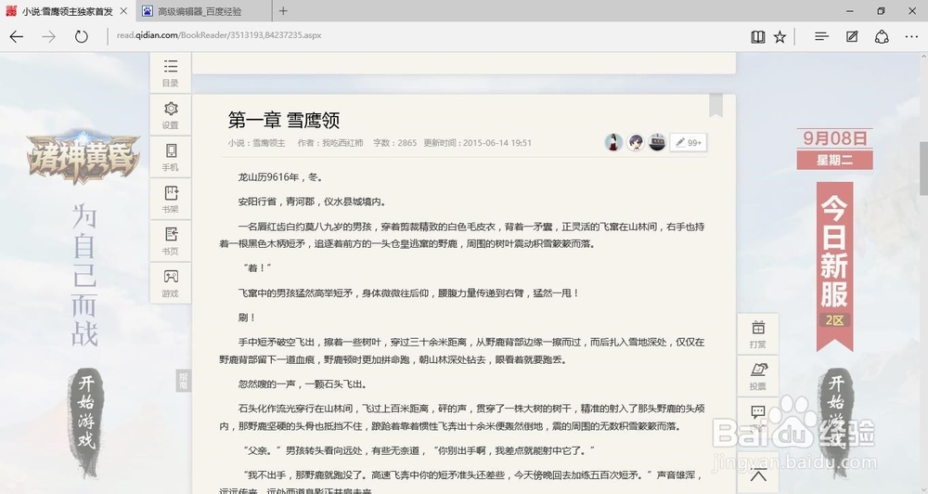Viewport: 928px width, 494px height.
Task: Click author 我吃西红柿 link
Action: pyautogui.click(x=342, y=143)
